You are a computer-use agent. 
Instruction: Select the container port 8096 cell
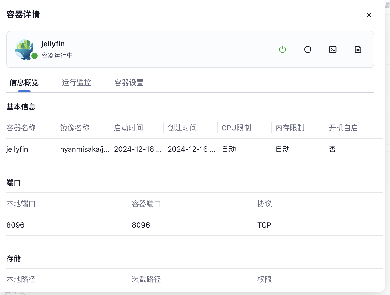141,225
